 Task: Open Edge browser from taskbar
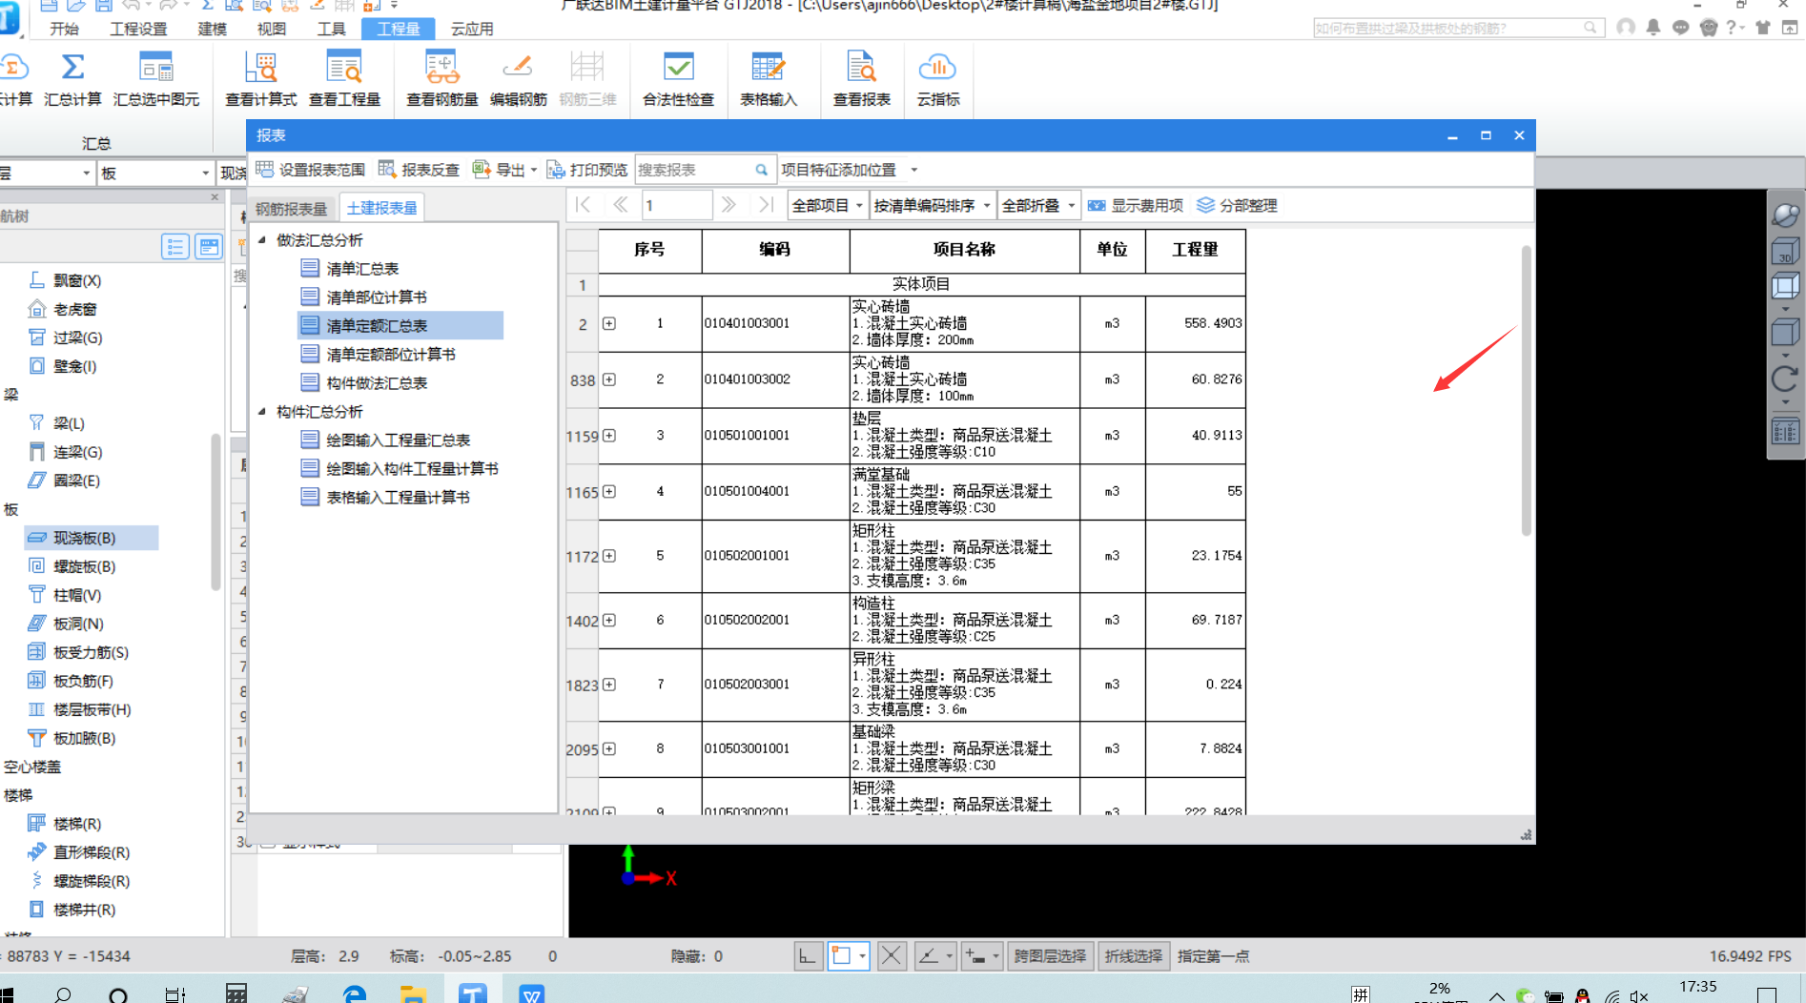[355, 994]
